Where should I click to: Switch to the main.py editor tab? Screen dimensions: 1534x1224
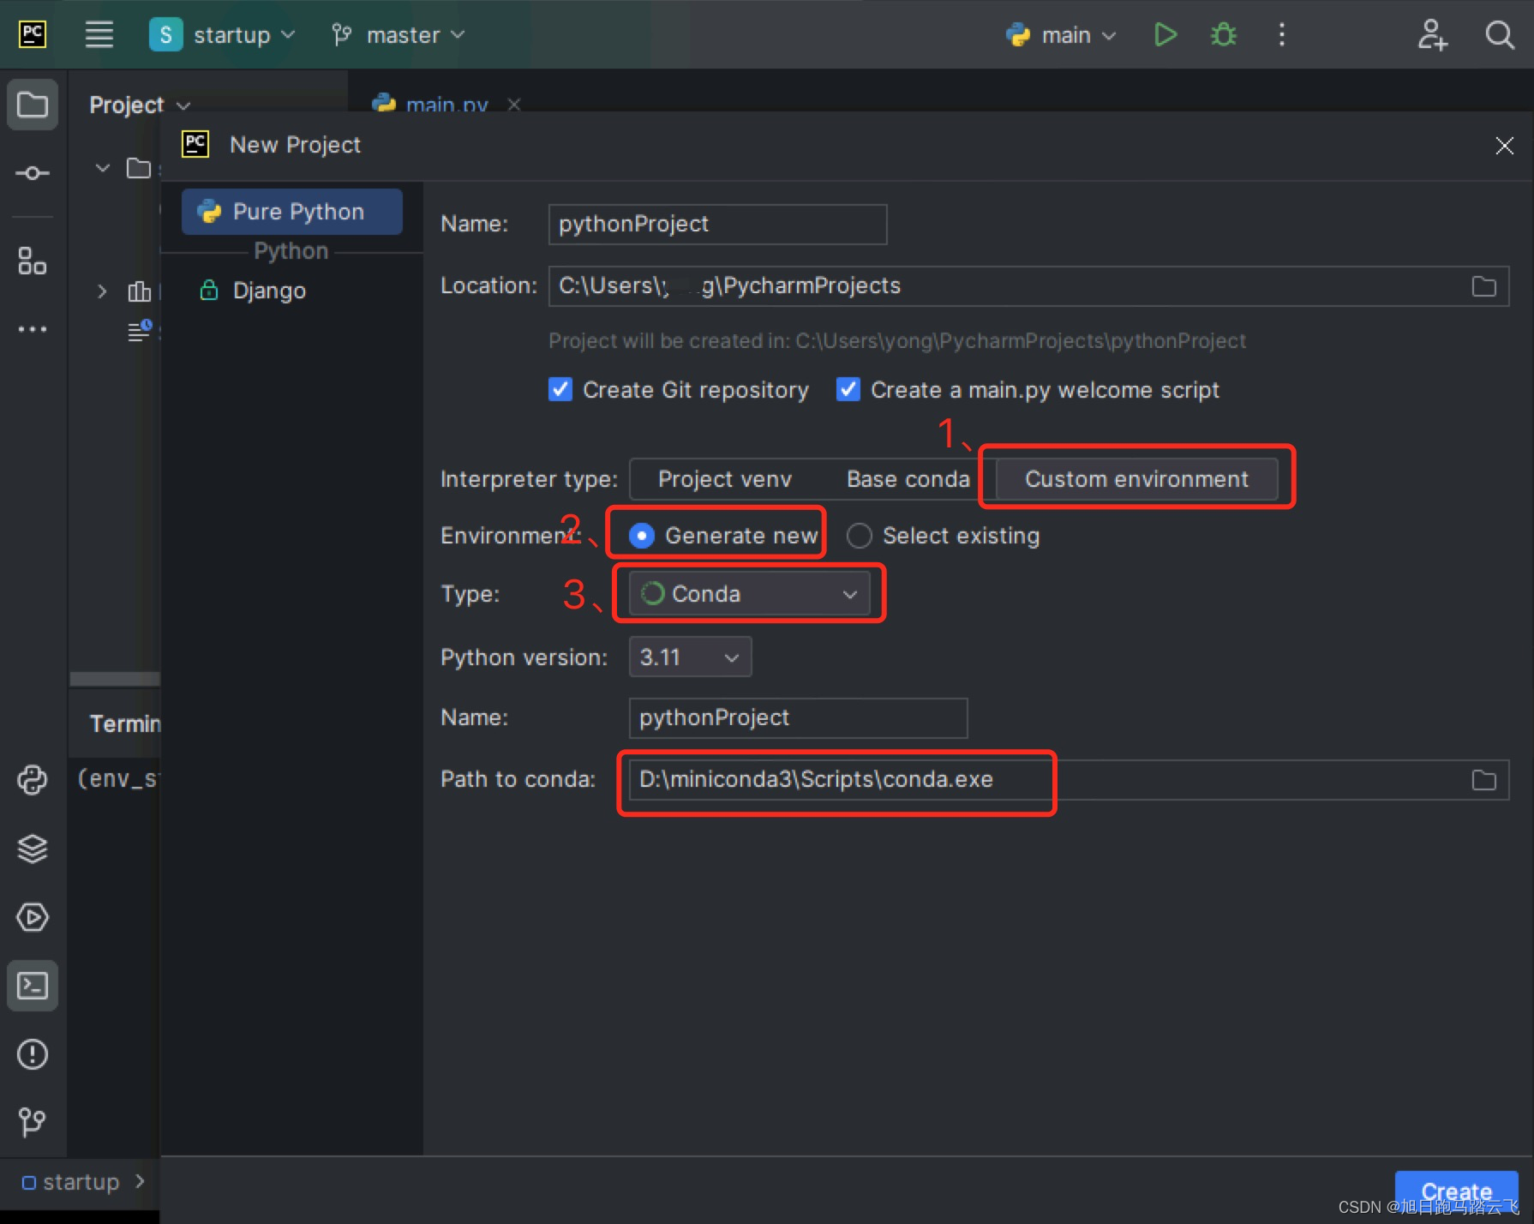(x=445, y=104)
